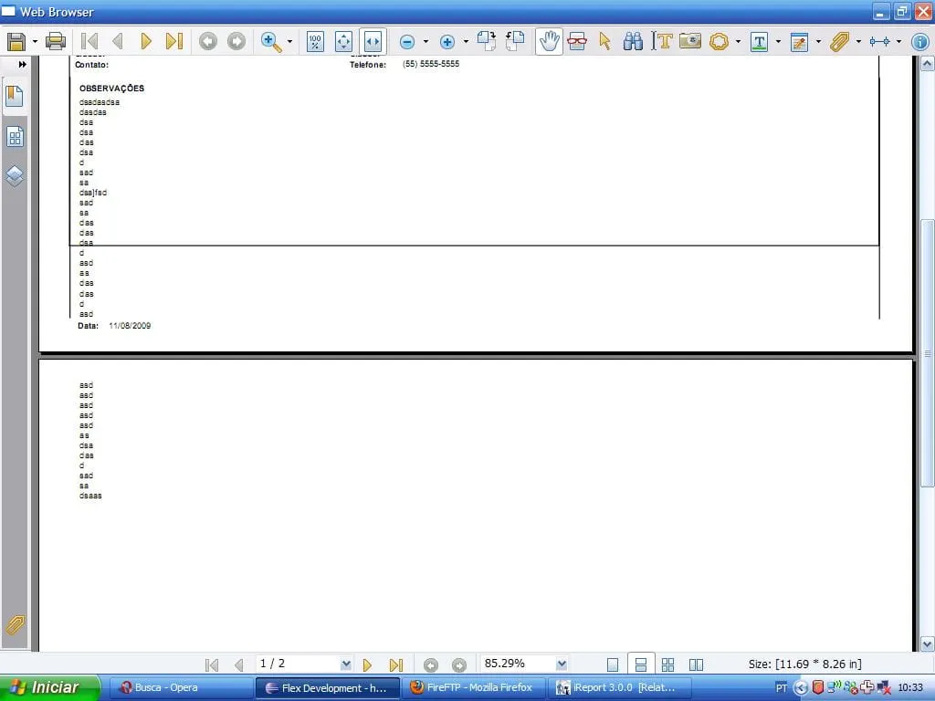The height and width of the screenshot is (701, 935).
Task: Switch to single page layout
Action: [x=613, y=664]
